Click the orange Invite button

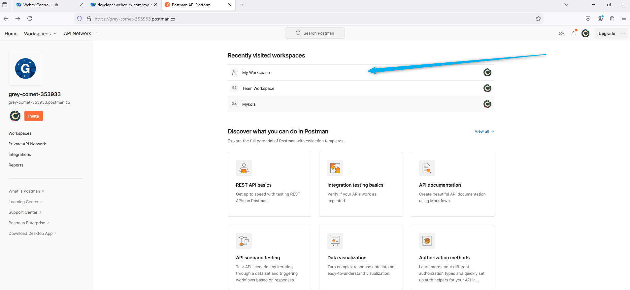pyautogui.click(x=34, y=116)
